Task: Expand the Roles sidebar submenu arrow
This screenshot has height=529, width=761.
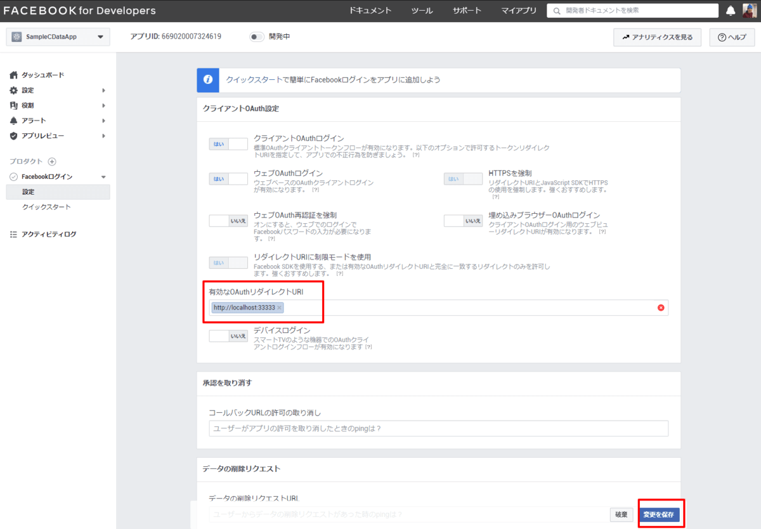Action: (x=103, y=105)
